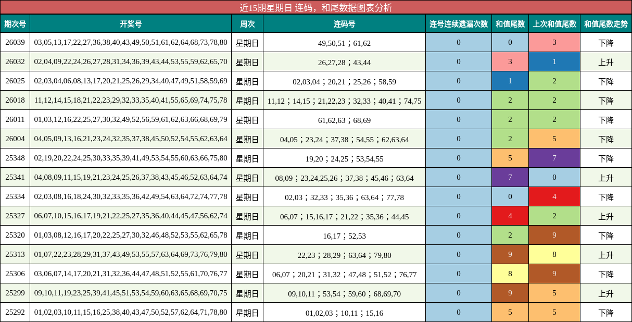This screenshot has width=632, height=322.
Task: Click the 星期日 cell in row 25299
Action: click(x=247, y=293)
